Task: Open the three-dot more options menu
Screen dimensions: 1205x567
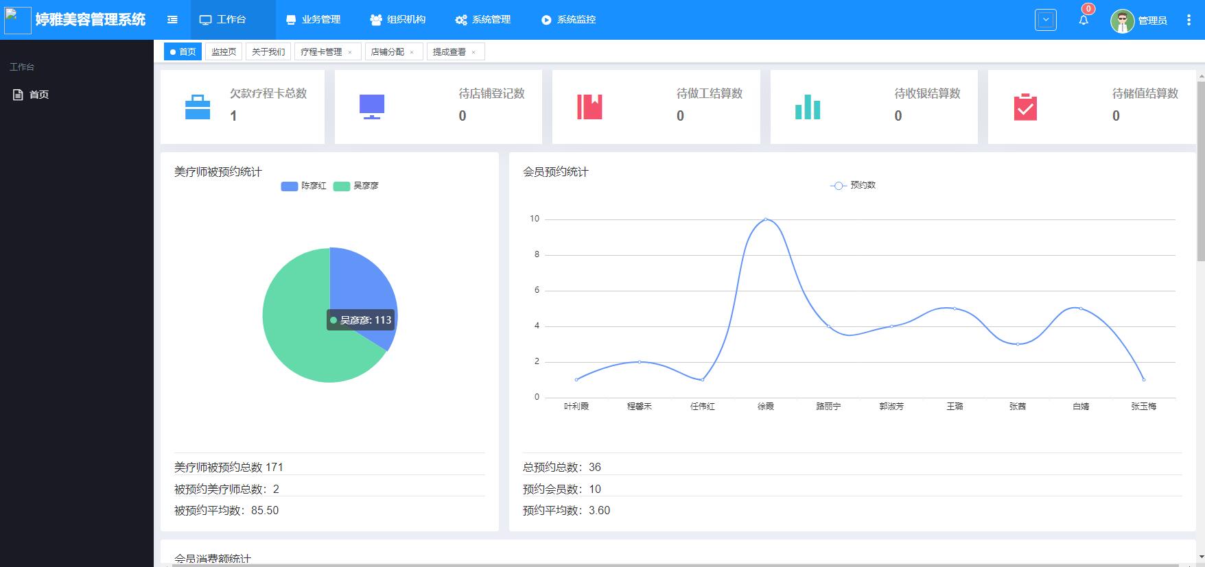Action: pos(1189,20)
